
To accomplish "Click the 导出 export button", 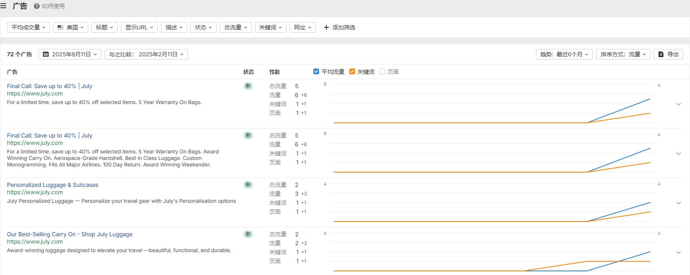I will (668, 54).
